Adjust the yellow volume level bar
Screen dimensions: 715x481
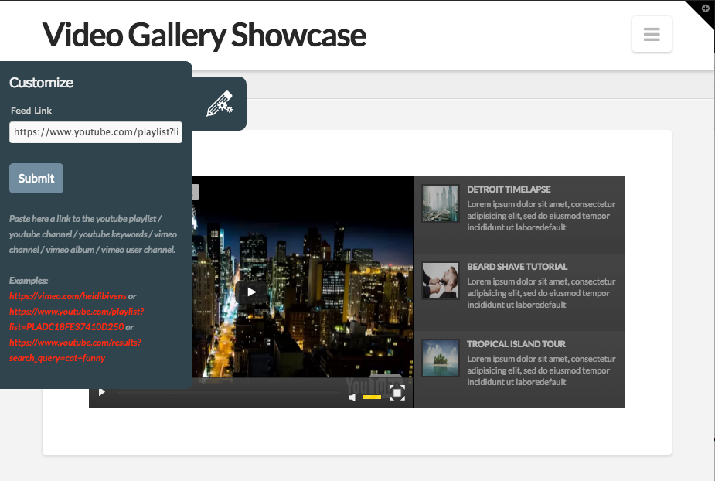[x=372, y=397]
